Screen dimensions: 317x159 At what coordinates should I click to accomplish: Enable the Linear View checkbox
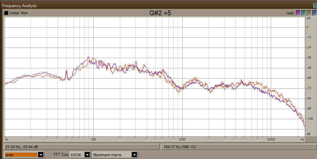[6, 13]
